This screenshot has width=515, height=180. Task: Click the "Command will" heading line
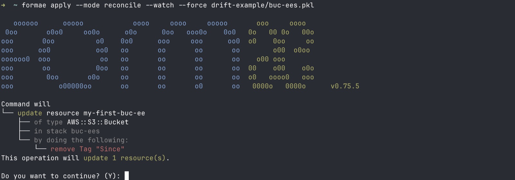26,104
